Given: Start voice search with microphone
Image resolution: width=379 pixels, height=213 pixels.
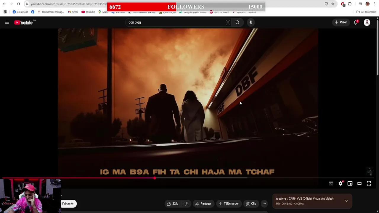Looking at the screenshot, I should tap(251, 22).
